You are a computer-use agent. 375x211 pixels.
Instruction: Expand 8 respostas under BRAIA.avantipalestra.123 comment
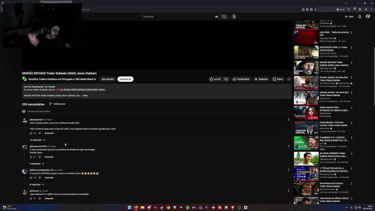[x=37, y=185]
